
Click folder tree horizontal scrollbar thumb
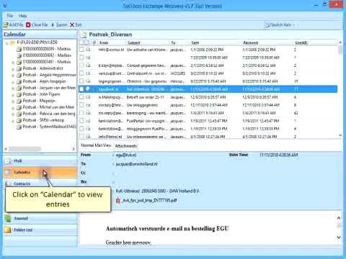(25, 149)
